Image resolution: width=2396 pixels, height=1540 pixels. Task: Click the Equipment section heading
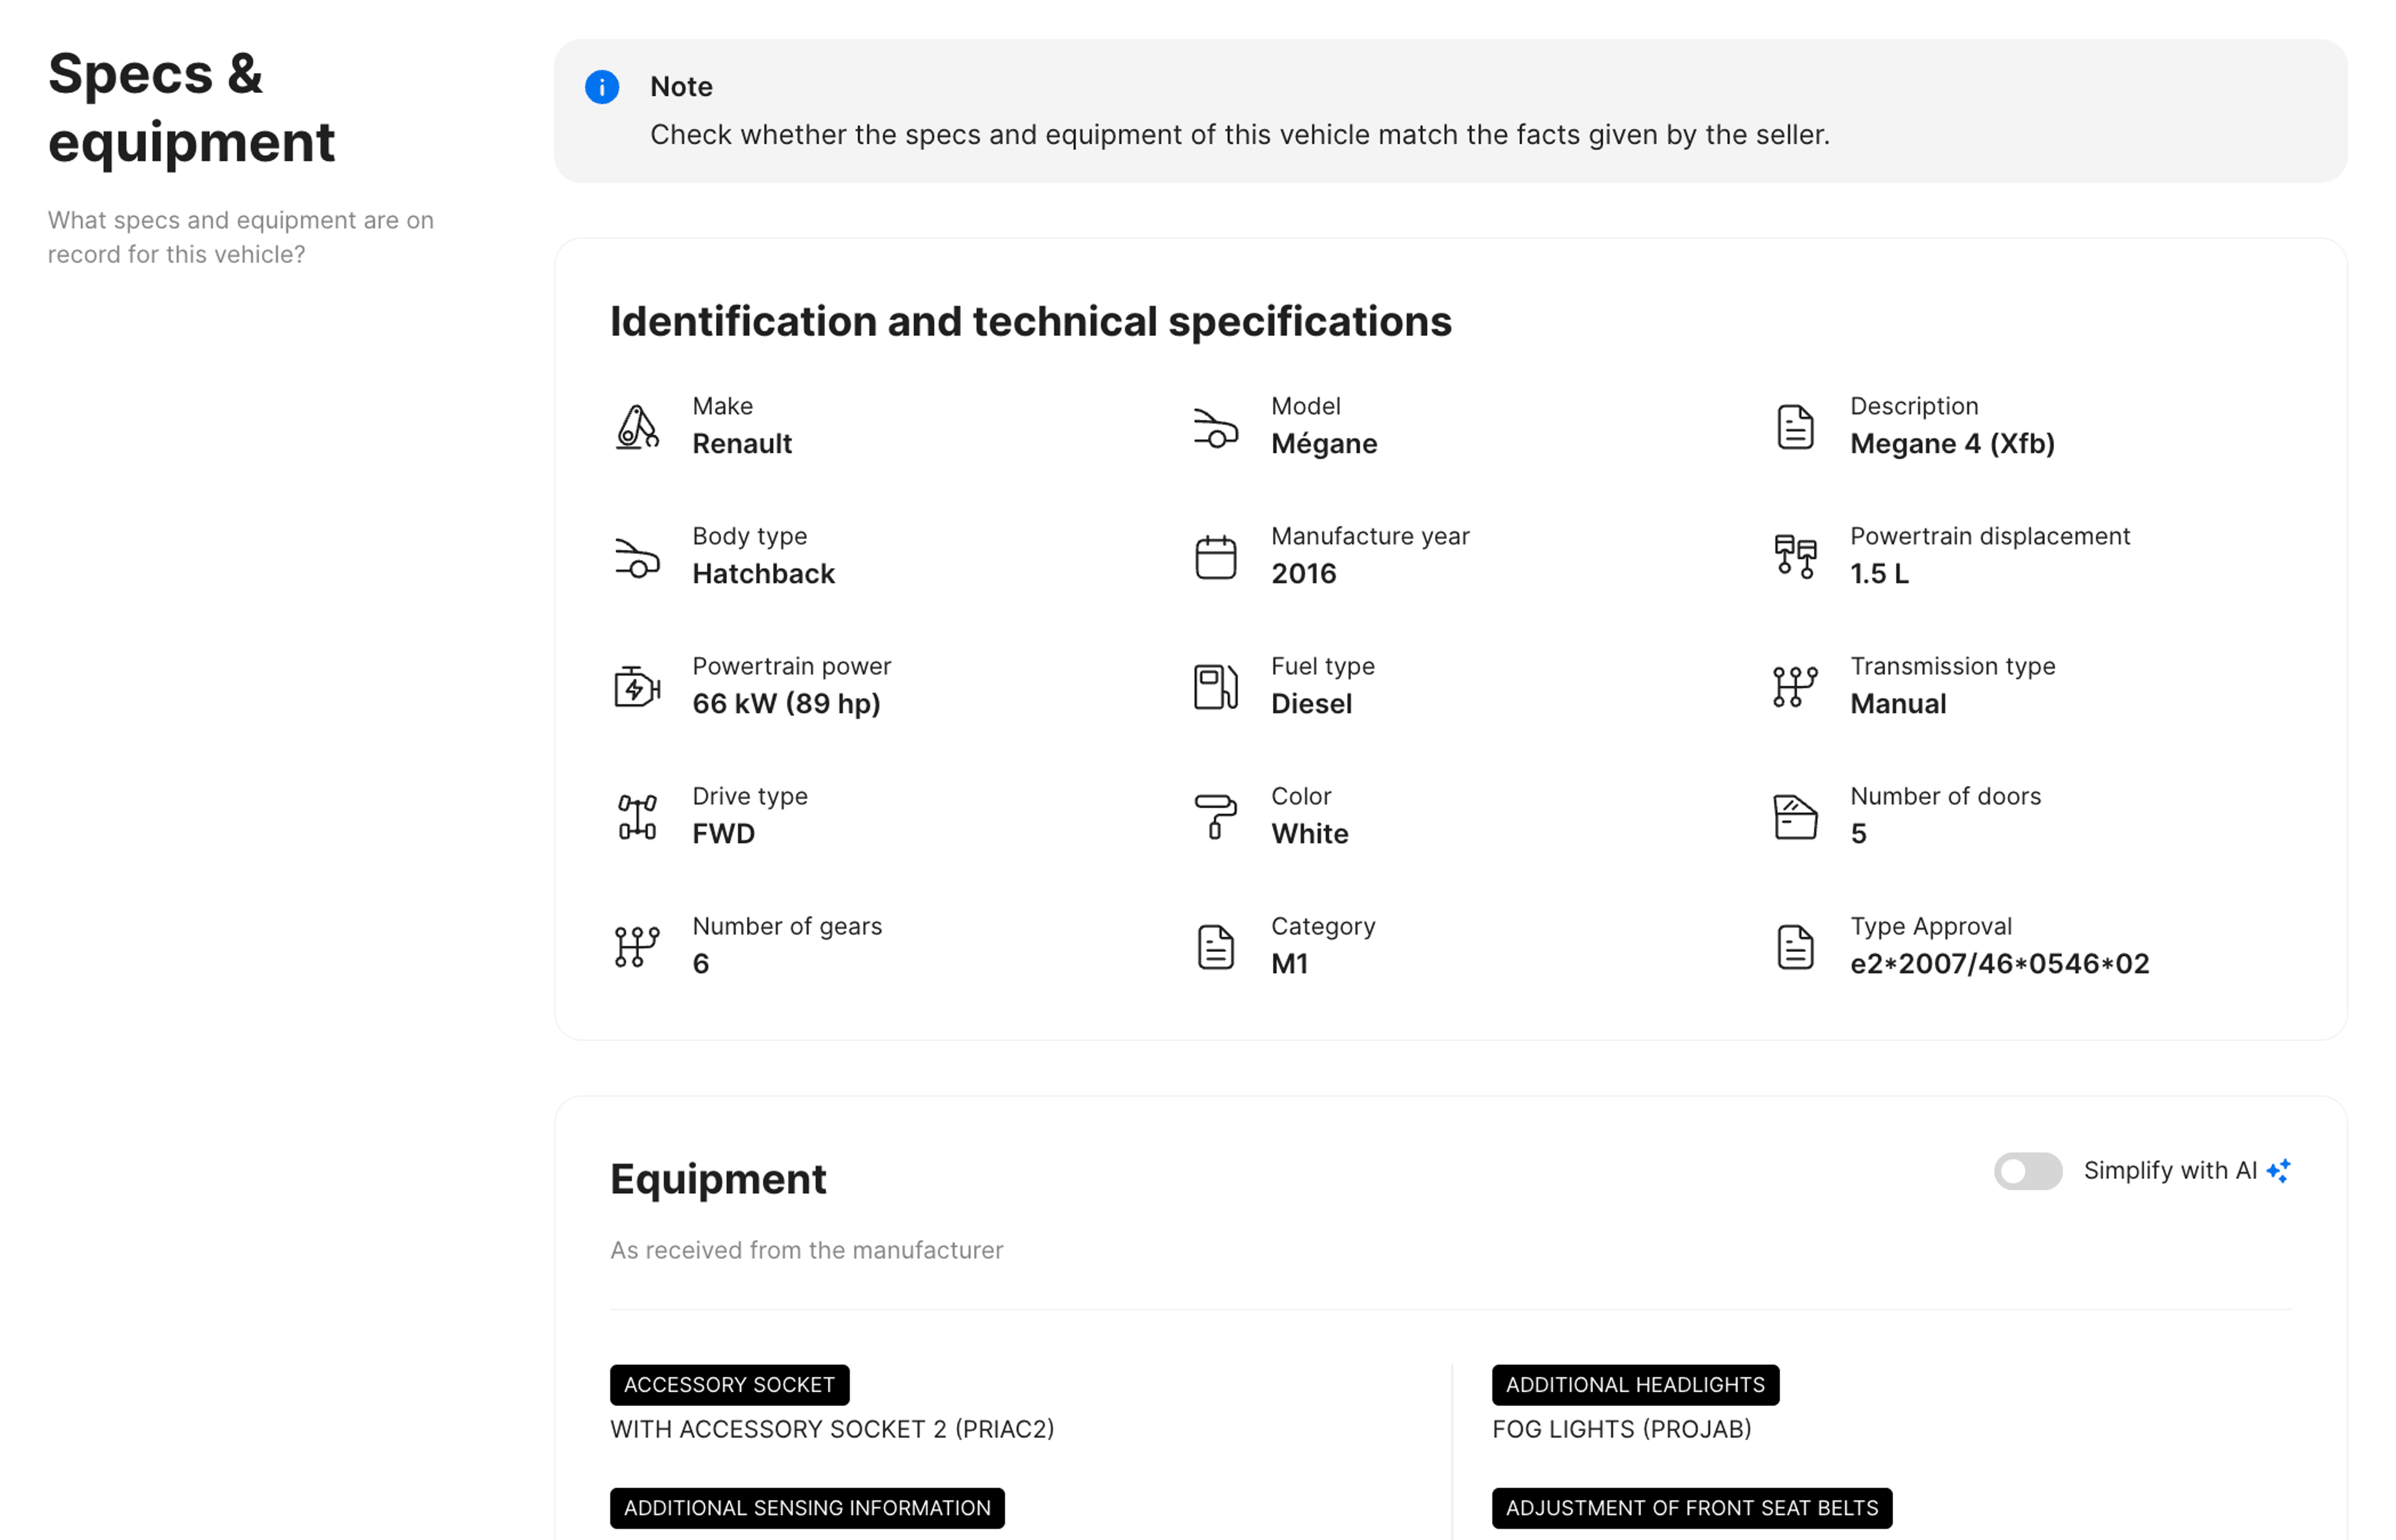click(x=718, y=1179)
